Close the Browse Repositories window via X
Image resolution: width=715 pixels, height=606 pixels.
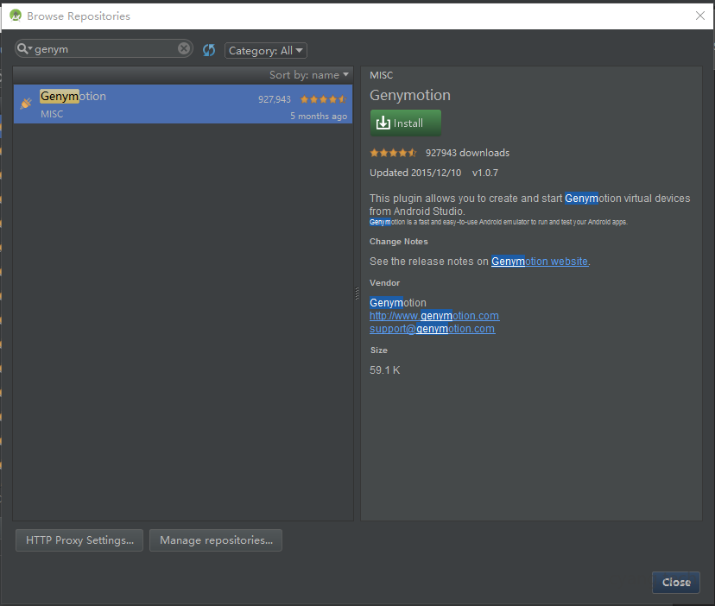(x=699, y=16)
